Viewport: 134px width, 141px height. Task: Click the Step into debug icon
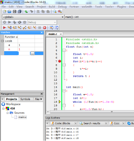click(19, 27)
